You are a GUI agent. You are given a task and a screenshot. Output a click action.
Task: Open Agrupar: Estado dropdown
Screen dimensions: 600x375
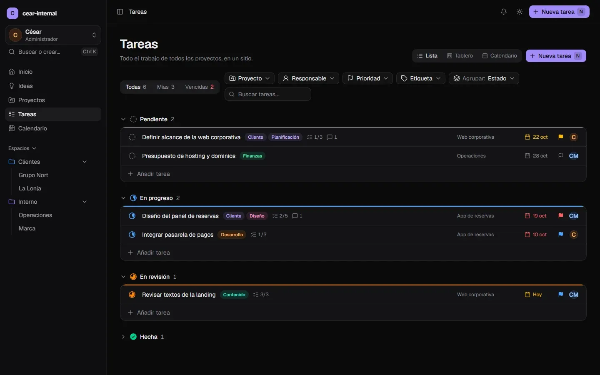tap(484, 78)
